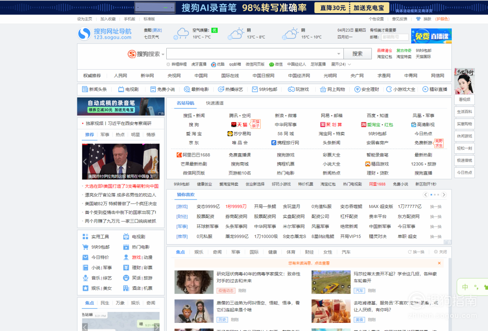
Task: Click the recording pen advertisement banner on left
Action: pos(121,107)
